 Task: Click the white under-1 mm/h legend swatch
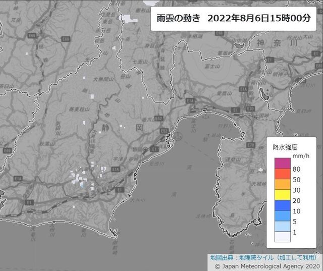tap(283, 237)
